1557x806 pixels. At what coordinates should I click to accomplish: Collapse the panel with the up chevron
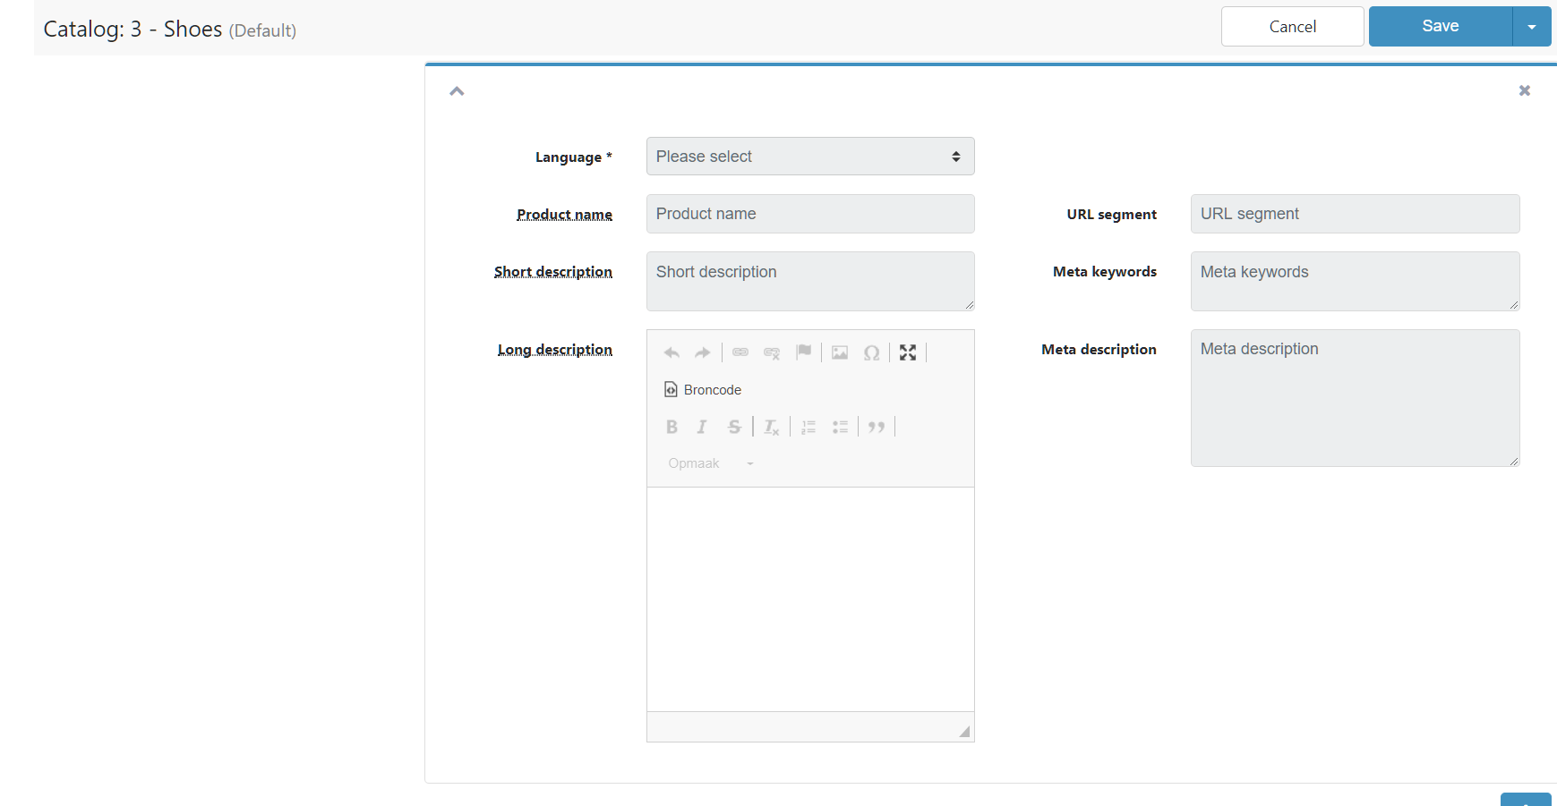(457, 90)
